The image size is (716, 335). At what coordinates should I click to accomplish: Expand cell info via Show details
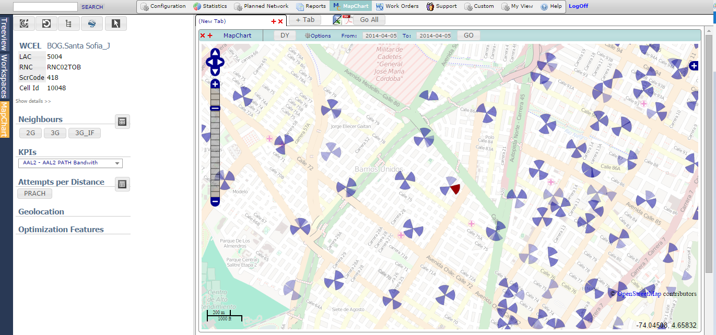point(33,101)
